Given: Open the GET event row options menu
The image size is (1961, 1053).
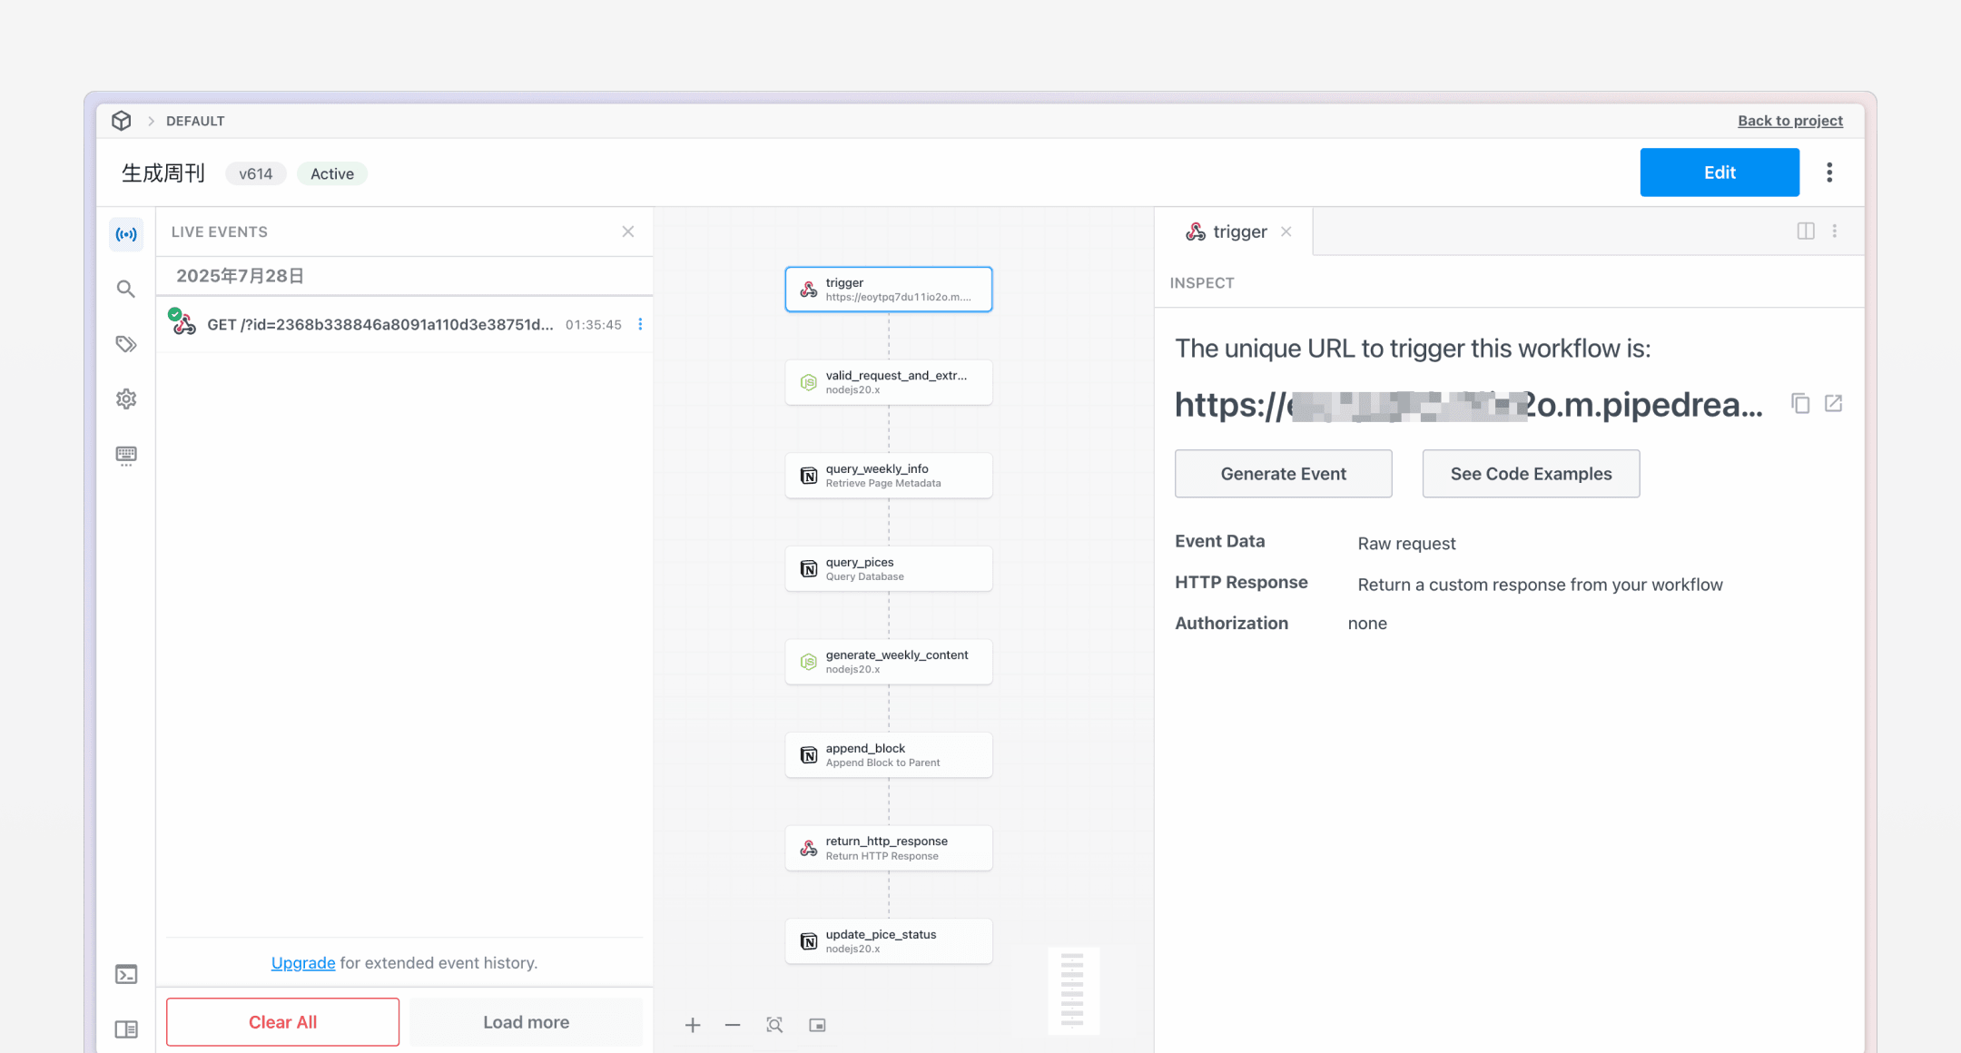Looking at the screenshot, I should point(640,324).
